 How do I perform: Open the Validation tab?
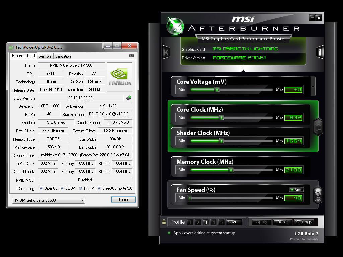click(63, 56)
